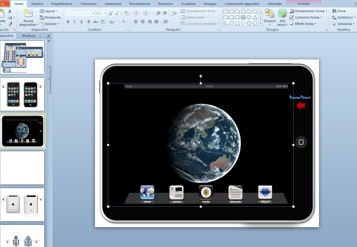The image size is (357, 247).
Task: Open the font name combo box
Action: pyautogui.click(x=80, y=13)
